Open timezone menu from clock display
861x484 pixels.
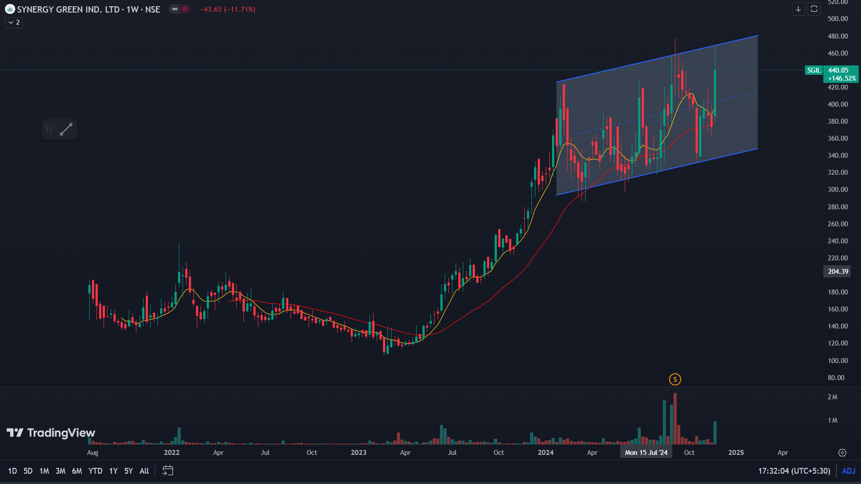(794, 471)
